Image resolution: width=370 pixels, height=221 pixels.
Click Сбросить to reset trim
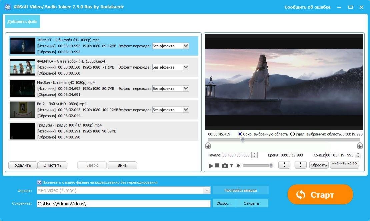tap(319, 165)
